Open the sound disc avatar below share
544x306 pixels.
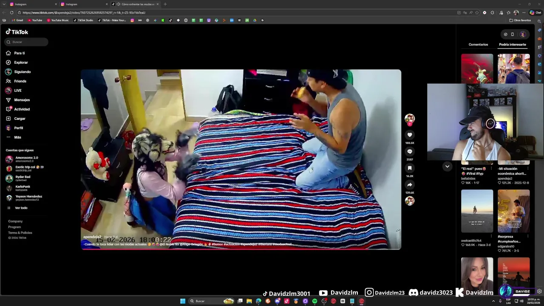pyautogui.click(x=410, y=201)
